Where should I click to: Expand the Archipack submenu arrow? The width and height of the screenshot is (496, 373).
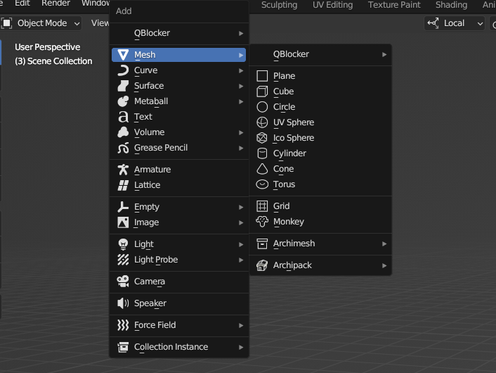pos(384,265)
